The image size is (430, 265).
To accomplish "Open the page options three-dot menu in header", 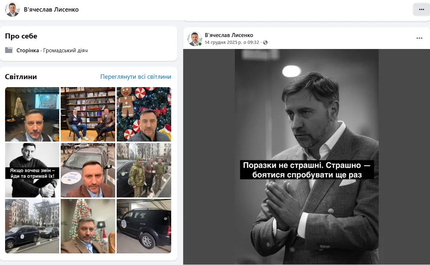I will (421, 9).
